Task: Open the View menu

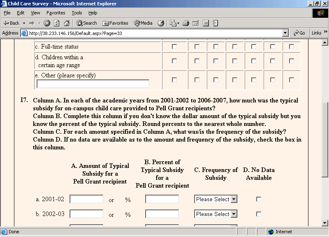Action: 35,13
